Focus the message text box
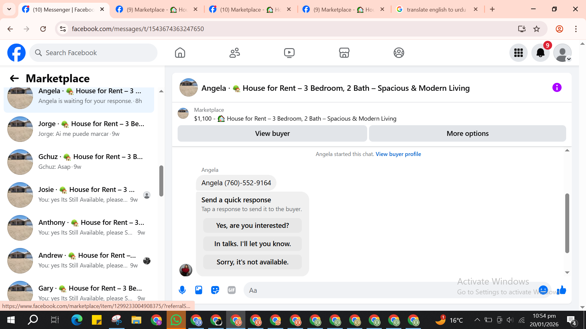586x329 pixels. (x=391, y=290)
